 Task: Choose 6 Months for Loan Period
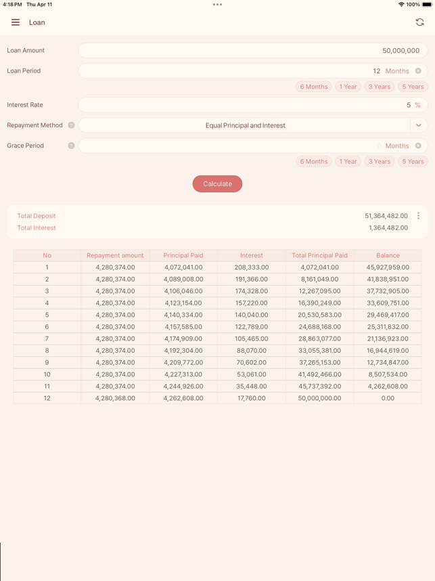tap(314, 87)
